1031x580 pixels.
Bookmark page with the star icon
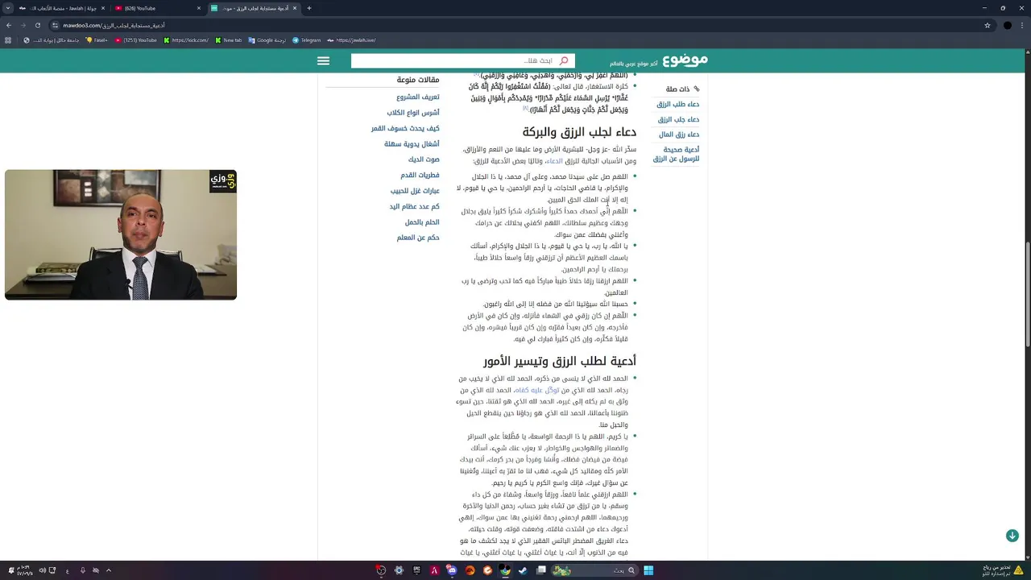click(988, 25)
